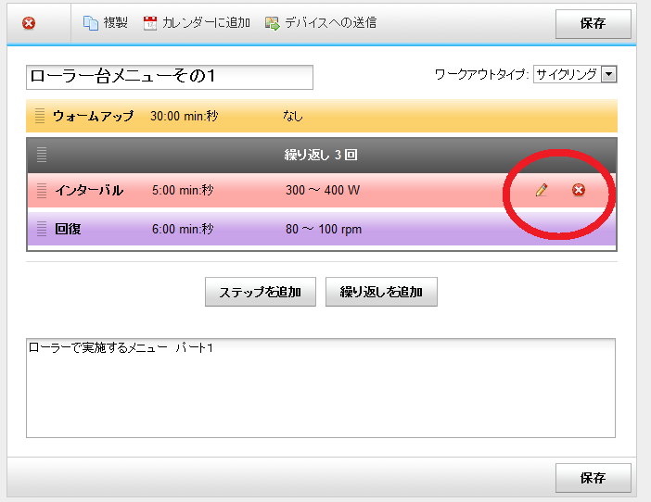Click the red close icon in the toolbar
This screenshot has width=651, height=502.
click(29, 23)
